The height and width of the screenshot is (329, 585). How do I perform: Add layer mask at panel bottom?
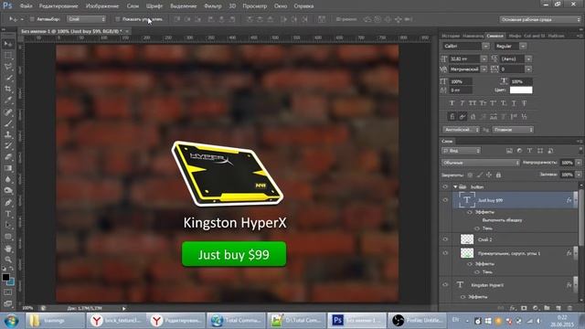524,308
